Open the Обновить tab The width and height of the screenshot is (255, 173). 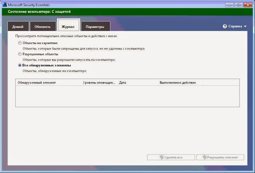click(x=43, y=26)
